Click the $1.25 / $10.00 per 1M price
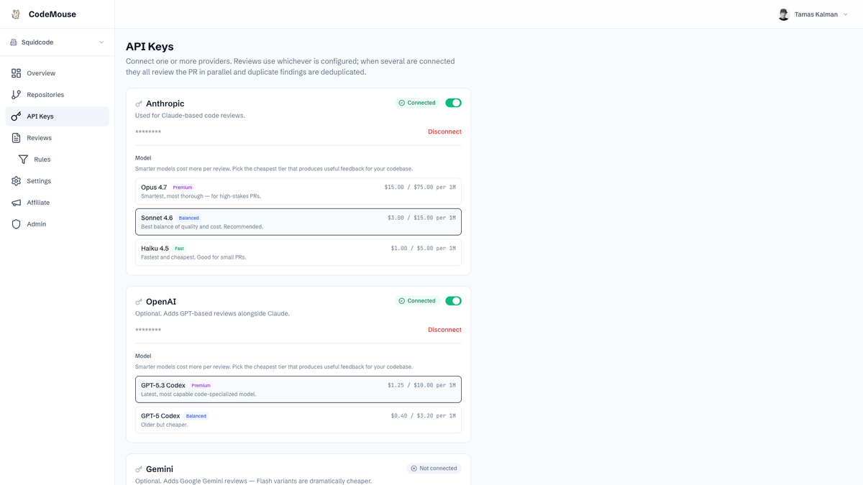 click(x=421, y=386)
